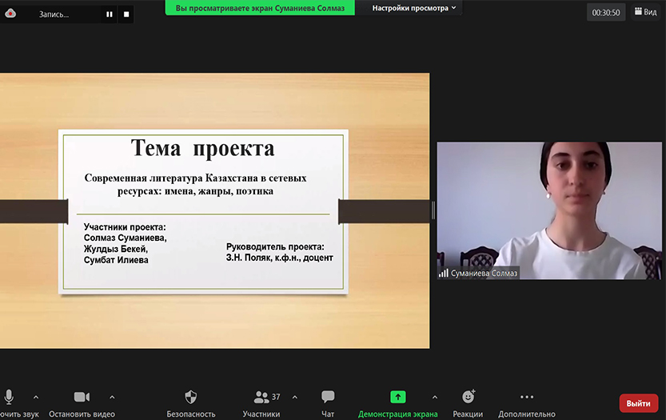Open the Чат panel
The image size is (666, 420).
click(328, 398)
